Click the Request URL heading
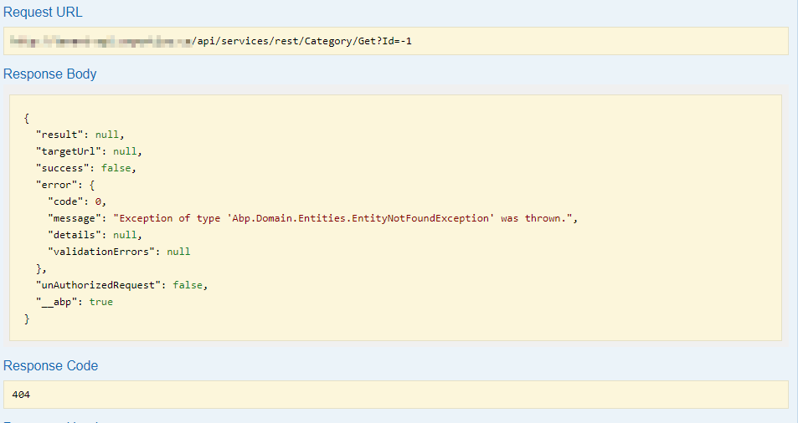Image resolution: width=798 pixels, height=423 pixels. 43,13
